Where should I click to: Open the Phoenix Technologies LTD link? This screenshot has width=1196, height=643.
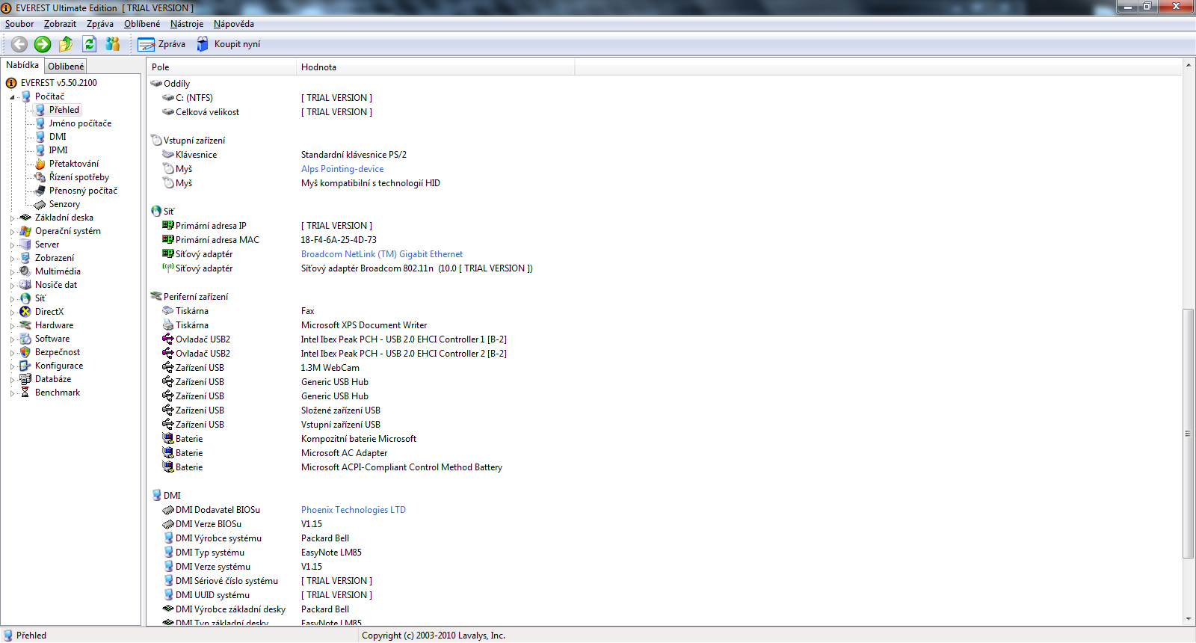(x=354, y=510)
